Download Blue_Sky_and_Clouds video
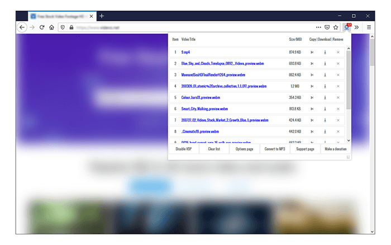The image size is (391, 245). pyautogui.click(x=325, y=63)
